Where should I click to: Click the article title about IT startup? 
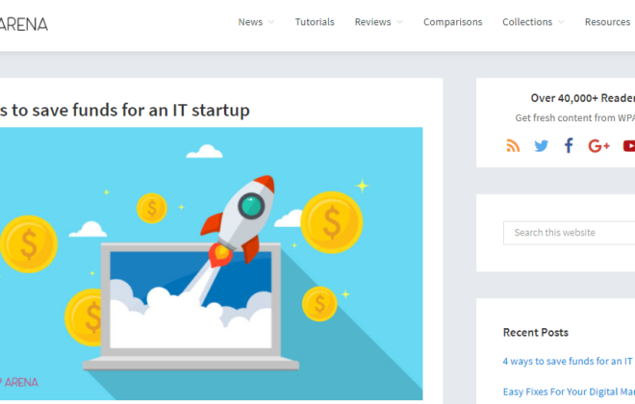point(125,110)
